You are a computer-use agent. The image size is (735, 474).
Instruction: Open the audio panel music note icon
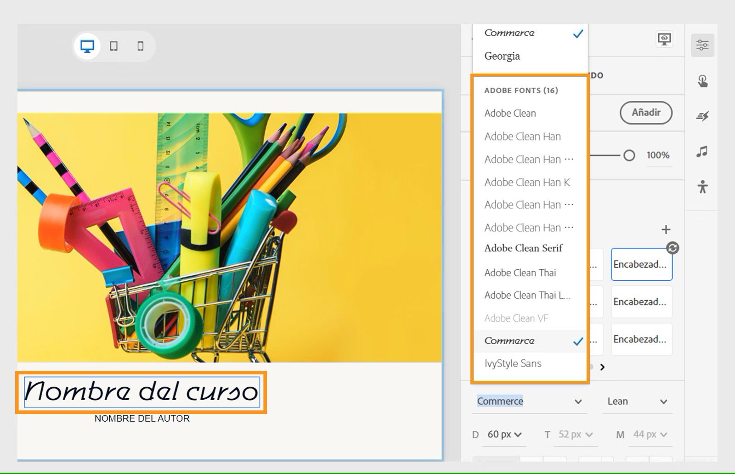pos(702,151)
